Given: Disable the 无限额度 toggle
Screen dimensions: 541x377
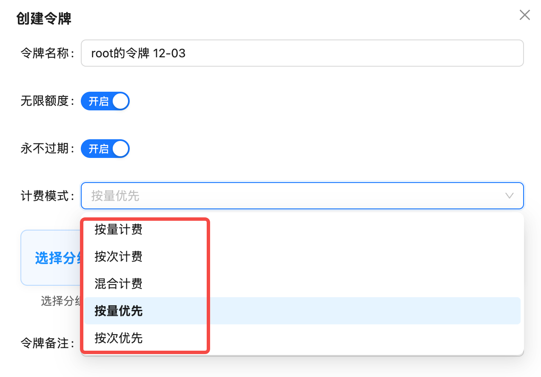Looking at the screenshot, I should coord(105,101).
